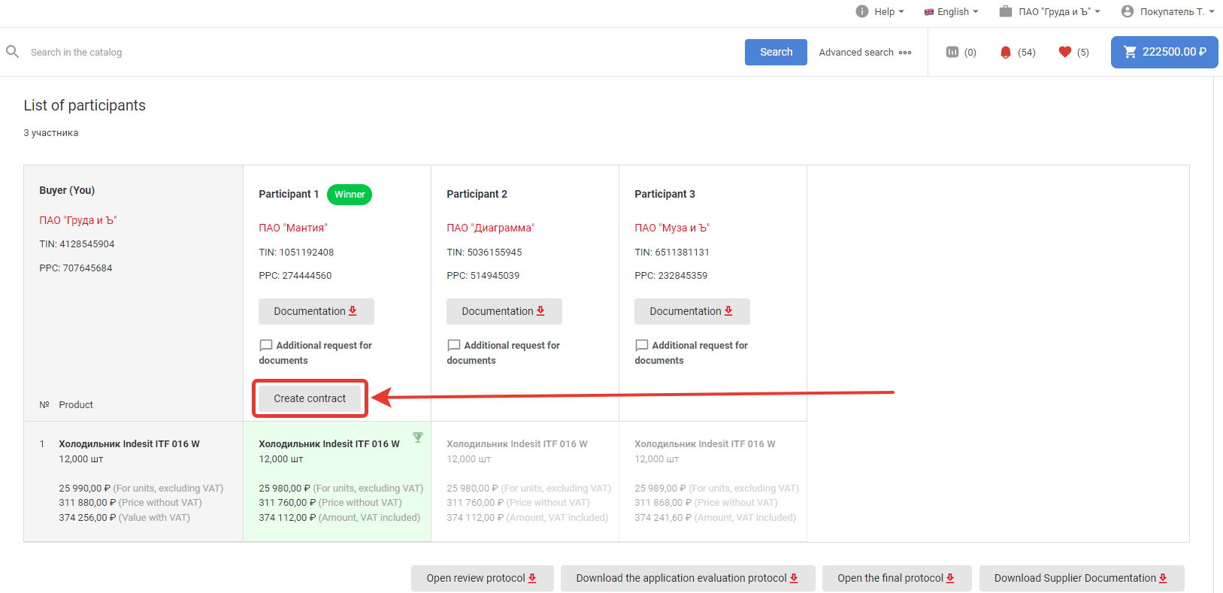Open favorites heart icon
1223x593 pixels.
coord(1064,52)
